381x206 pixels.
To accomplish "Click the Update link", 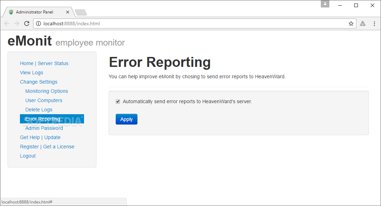I will (x=52, y=137).
